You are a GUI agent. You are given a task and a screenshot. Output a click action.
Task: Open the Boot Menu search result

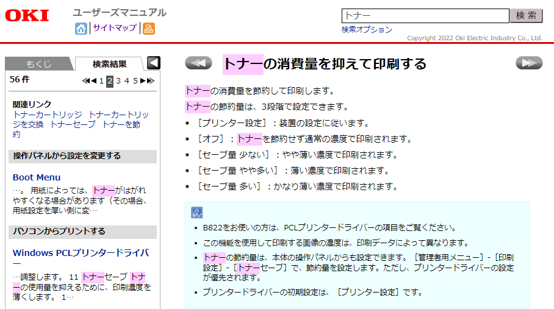37,177
